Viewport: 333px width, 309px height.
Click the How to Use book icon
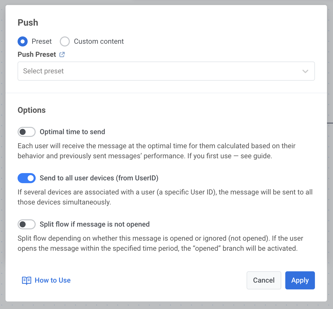tap(27, 280)
